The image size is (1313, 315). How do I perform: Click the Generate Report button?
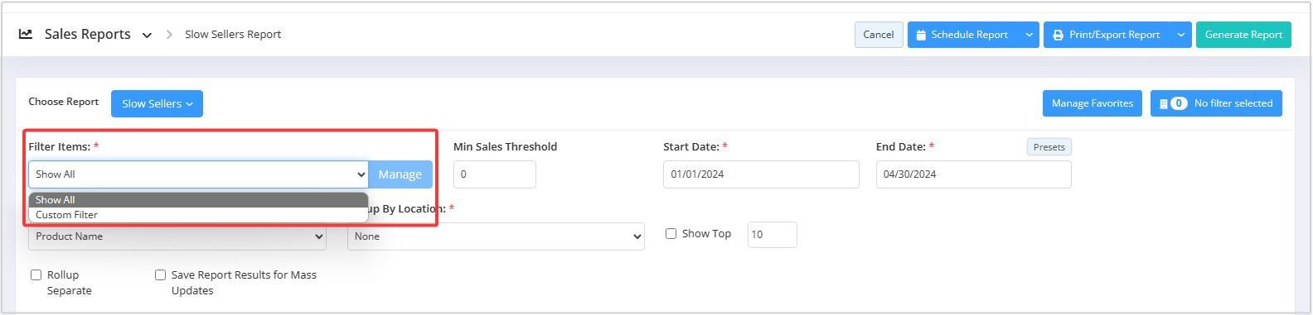tap(1243, 35)
